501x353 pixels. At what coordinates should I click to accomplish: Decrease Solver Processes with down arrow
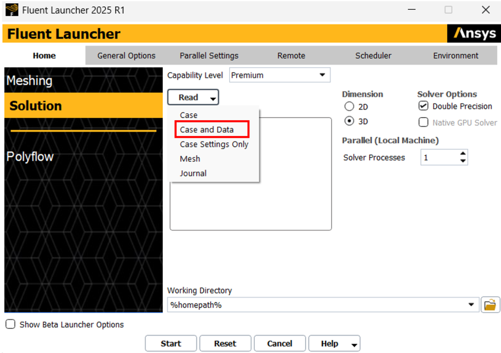coord(463,160)
